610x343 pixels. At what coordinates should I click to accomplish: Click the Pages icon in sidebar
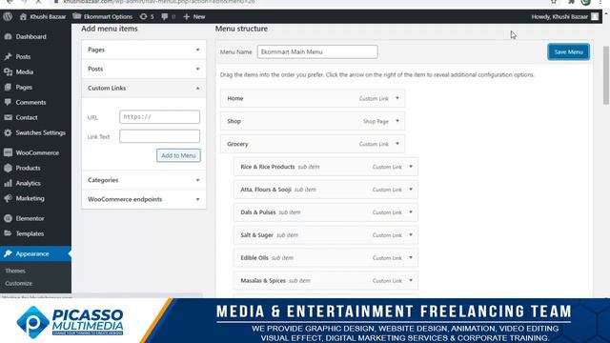point(9,87)
